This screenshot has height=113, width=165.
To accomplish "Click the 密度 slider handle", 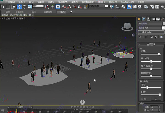I will point(159,54).
